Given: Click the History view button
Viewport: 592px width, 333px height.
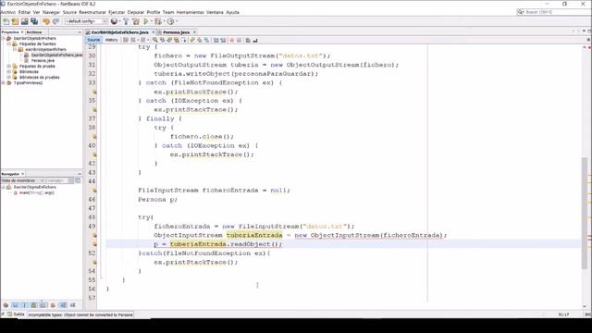Looking at the screenshot, I should 111,40.
